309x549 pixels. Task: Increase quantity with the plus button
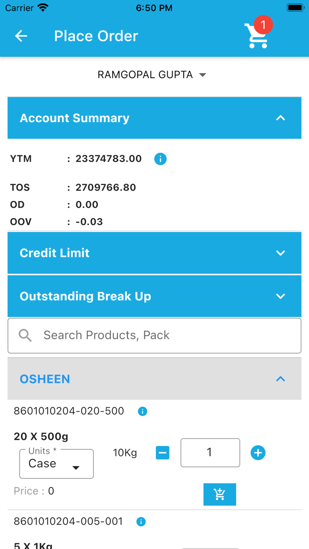click(258, 453)
